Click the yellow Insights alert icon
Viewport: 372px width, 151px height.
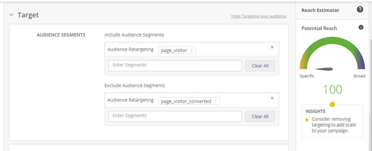332,105
